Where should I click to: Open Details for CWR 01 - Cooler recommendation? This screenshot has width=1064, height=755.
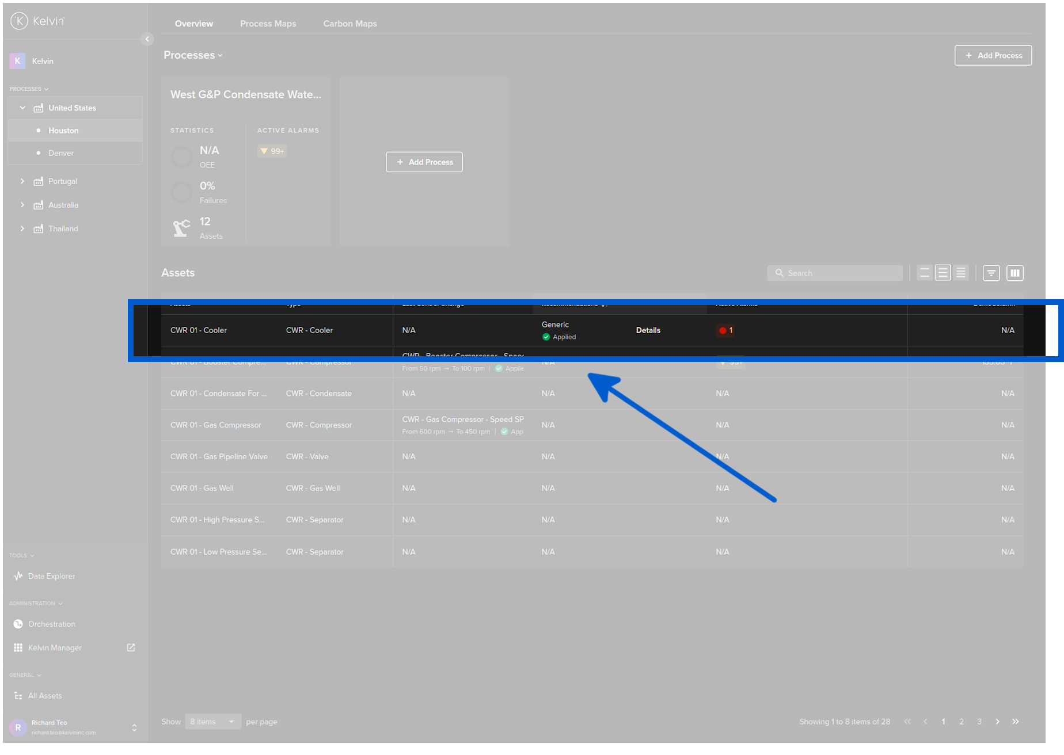click(x=648, y=330)
